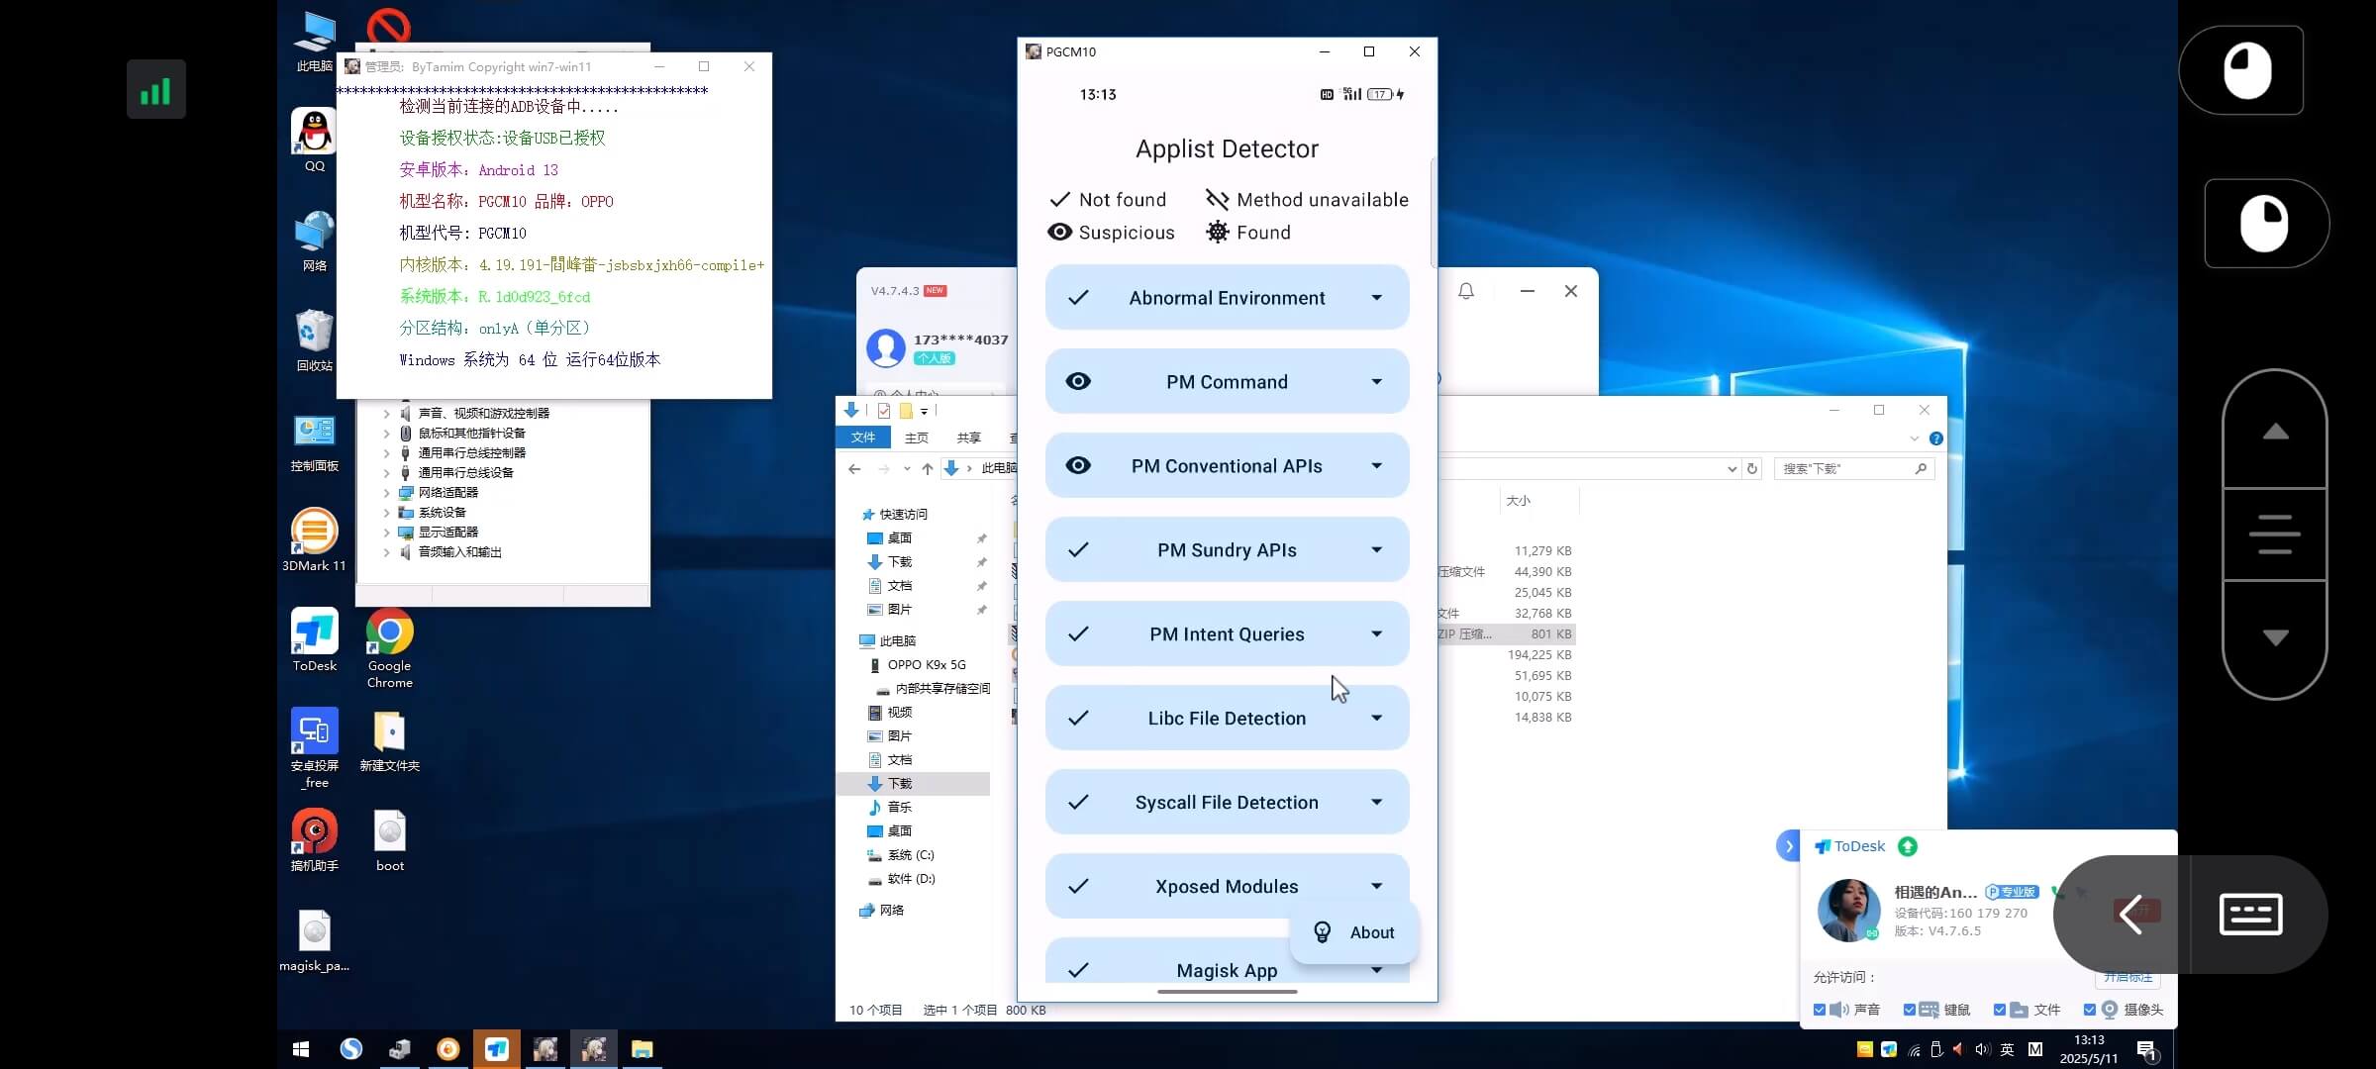
Task: Open the boot file on the desktop
Action: click(x=389, y=831)
